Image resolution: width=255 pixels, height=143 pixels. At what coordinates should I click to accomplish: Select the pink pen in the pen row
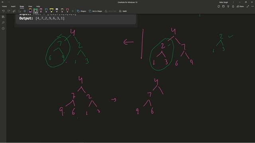coord(41,11)
